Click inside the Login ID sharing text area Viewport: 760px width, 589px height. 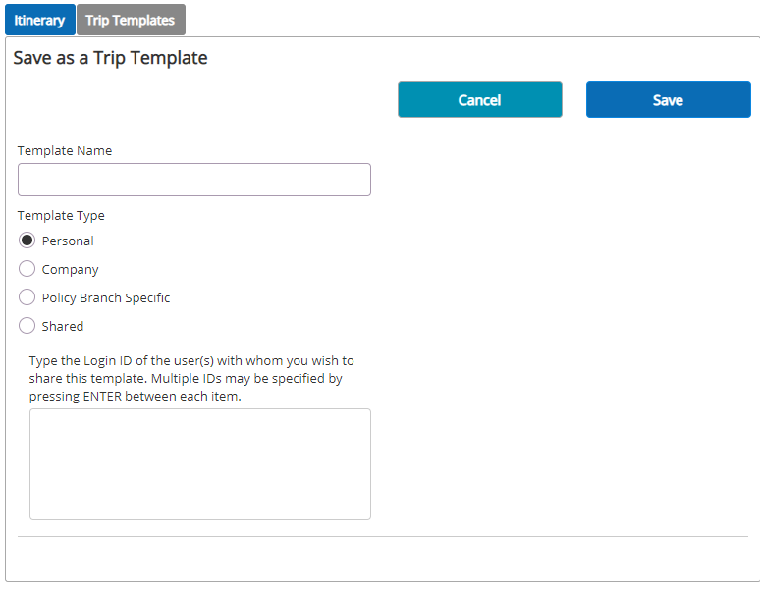tap(200, 464)
